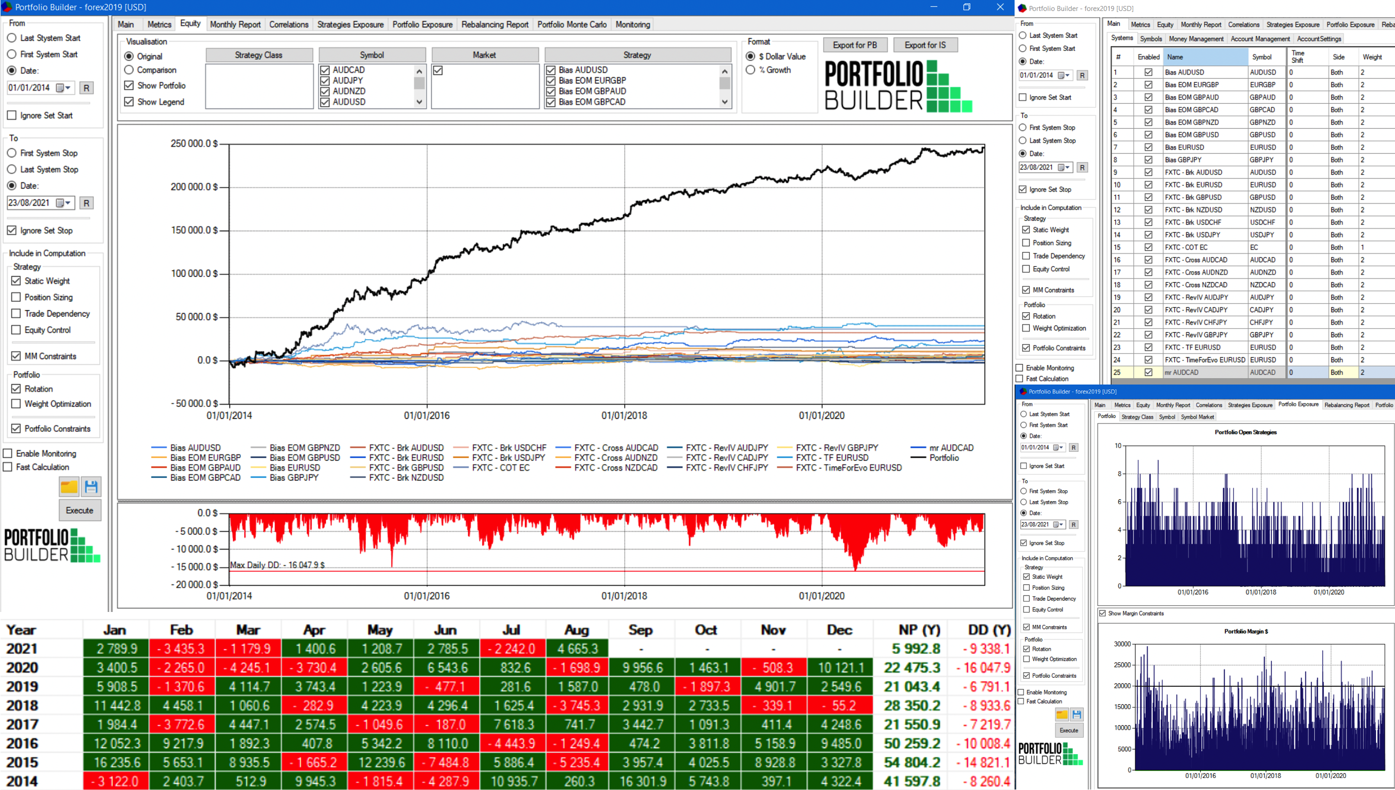Switch format to % Growth

(750, 70)
